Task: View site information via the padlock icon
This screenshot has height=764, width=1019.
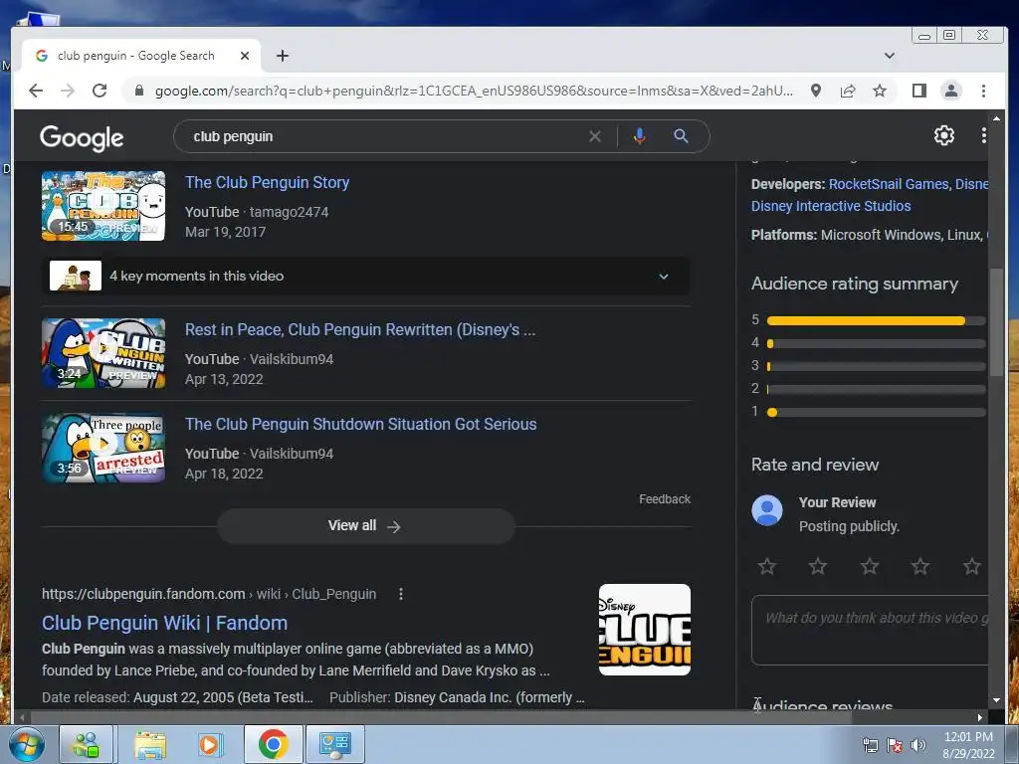Action: click(139, 91)
